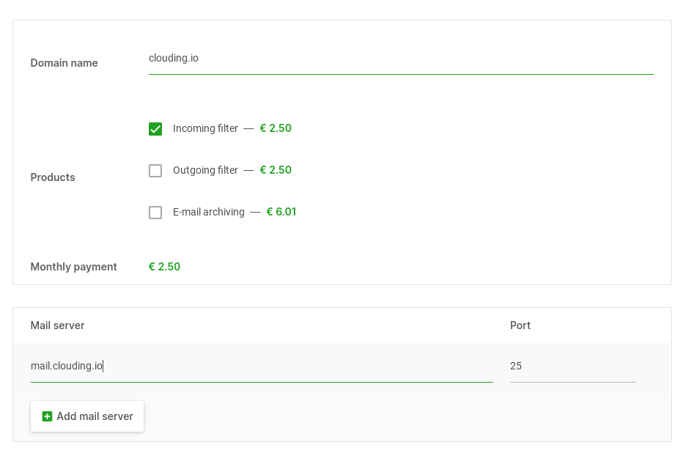Click the Incoming filter € 2.50 price

pos(276,128)
